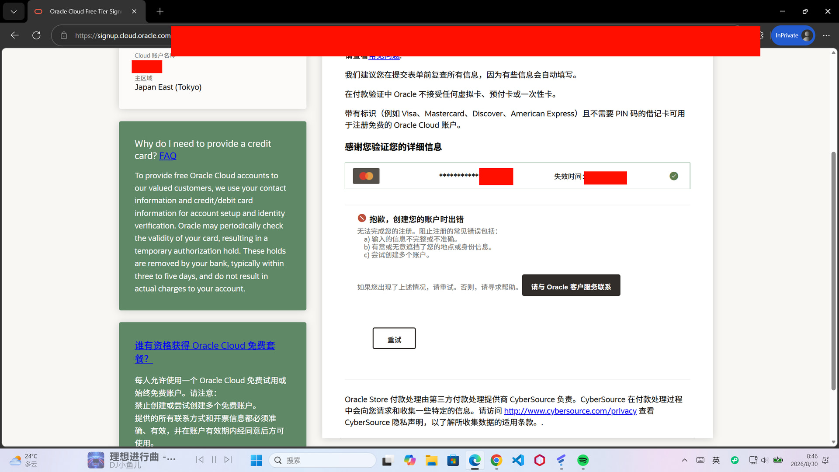Viewport: 839px width, 472px height.
Task: Open File Explorer from the taskbar
Action: coord(431,460)
